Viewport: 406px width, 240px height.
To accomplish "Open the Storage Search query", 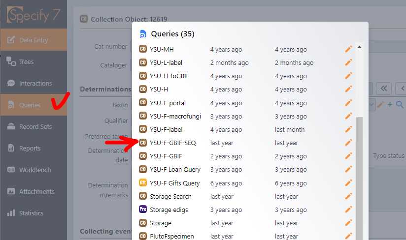I will coord(170,197).
